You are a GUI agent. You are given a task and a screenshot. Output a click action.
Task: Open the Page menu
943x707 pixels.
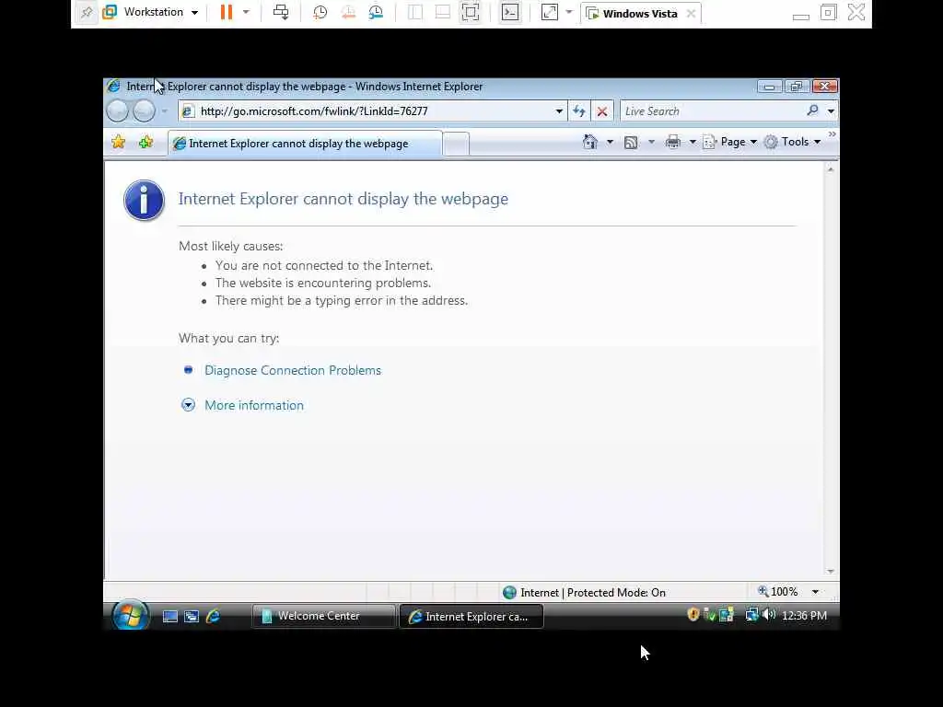(x=729, y=142)
